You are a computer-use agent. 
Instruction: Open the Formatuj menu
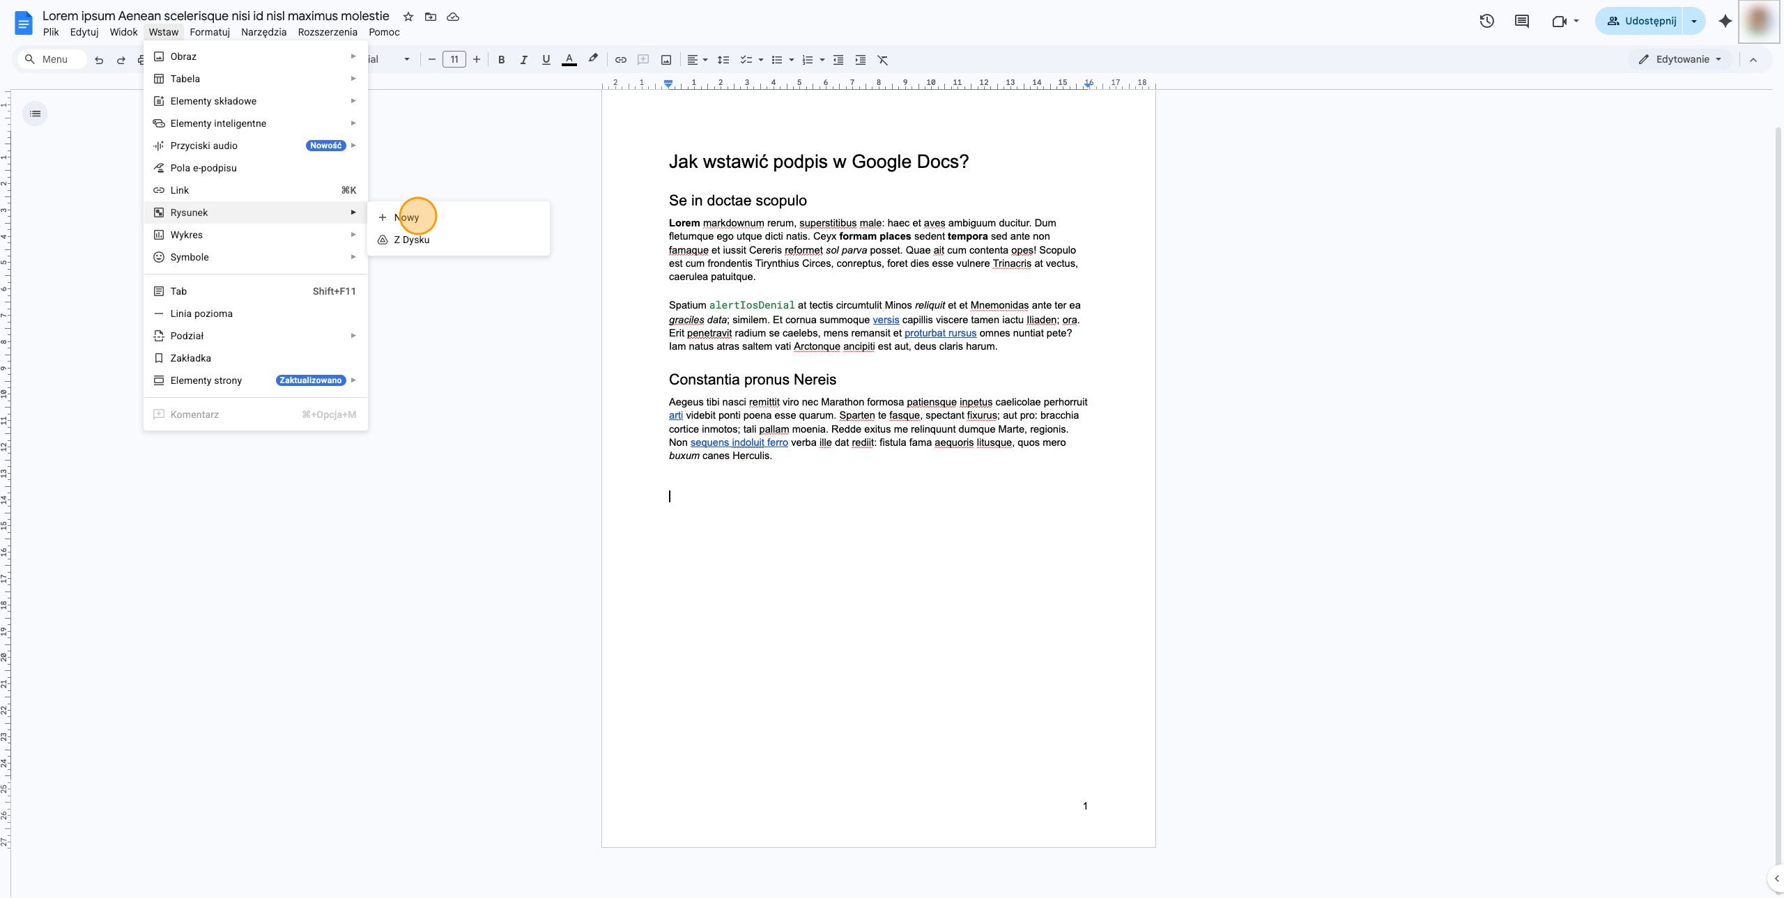coord(210,32)
